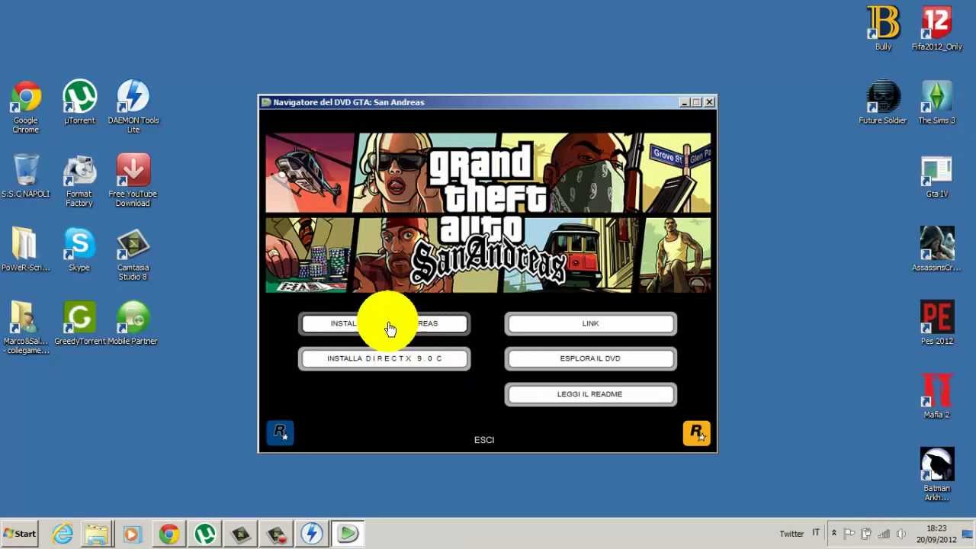Click the active green play taskbar item
Viewport: 976px width, 549px height.
[348, 534]
